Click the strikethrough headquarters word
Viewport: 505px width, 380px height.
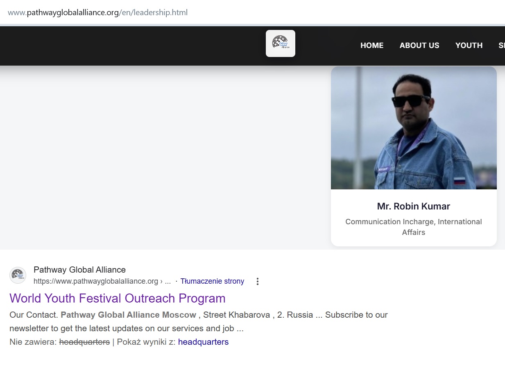84,342
